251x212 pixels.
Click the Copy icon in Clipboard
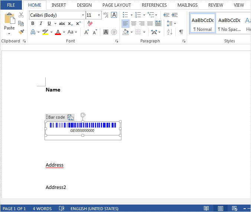pos(21,23)
